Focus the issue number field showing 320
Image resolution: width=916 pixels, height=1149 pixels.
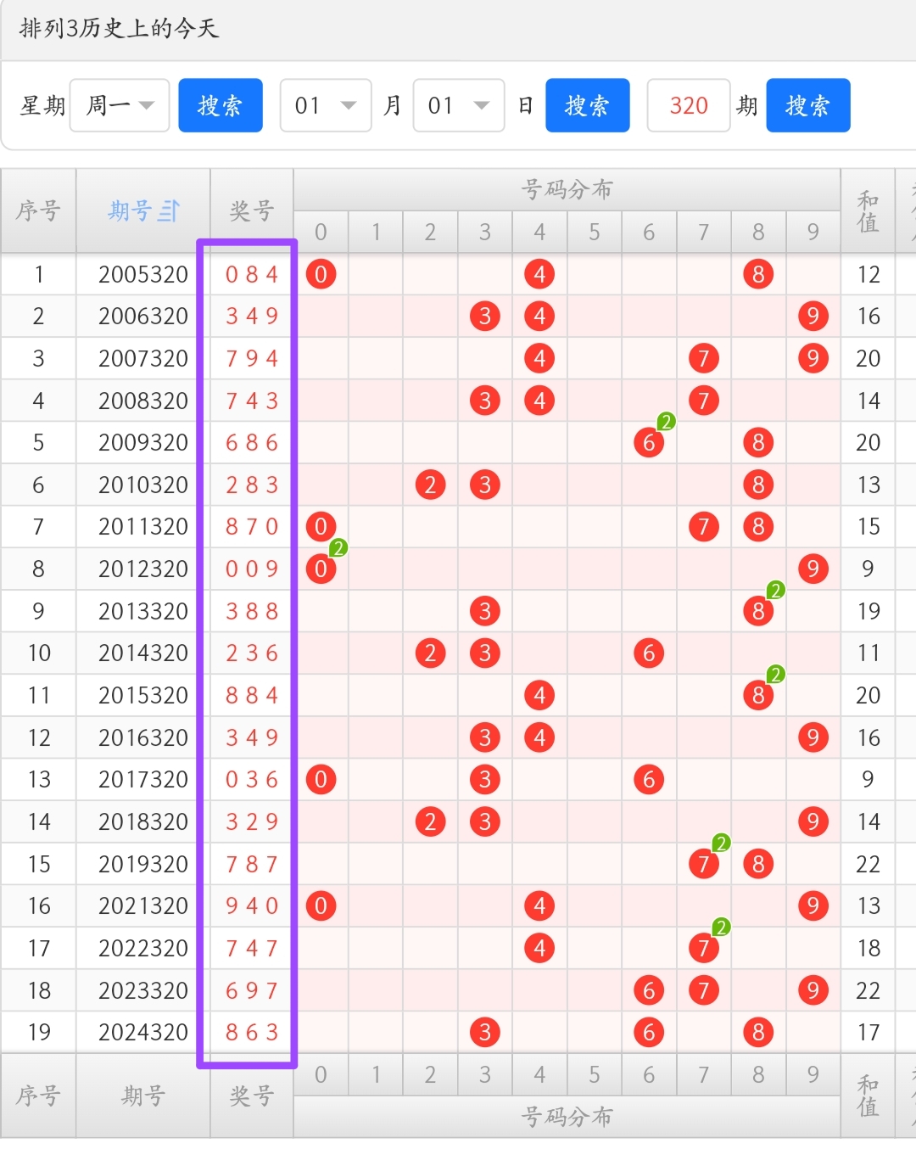pyautogui.click(x=688, y=105)
